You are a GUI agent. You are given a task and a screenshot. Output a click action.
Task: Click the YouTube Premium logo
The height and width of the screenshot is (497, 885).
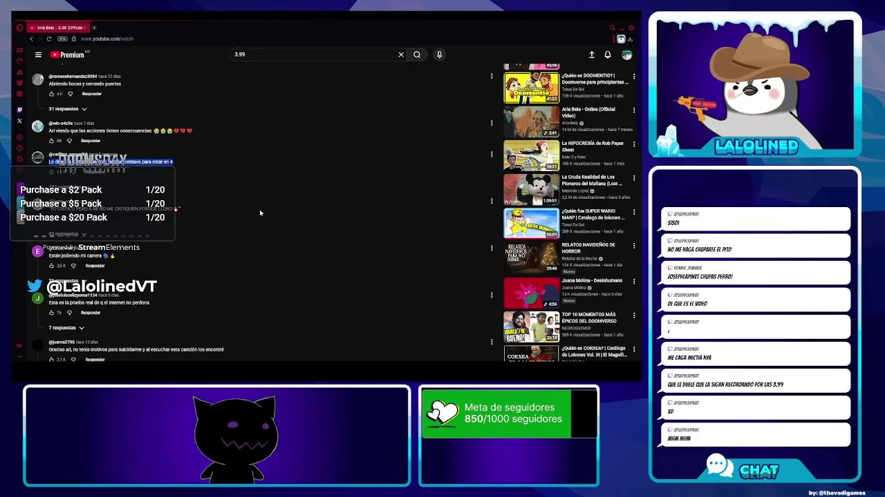(67, 55)
